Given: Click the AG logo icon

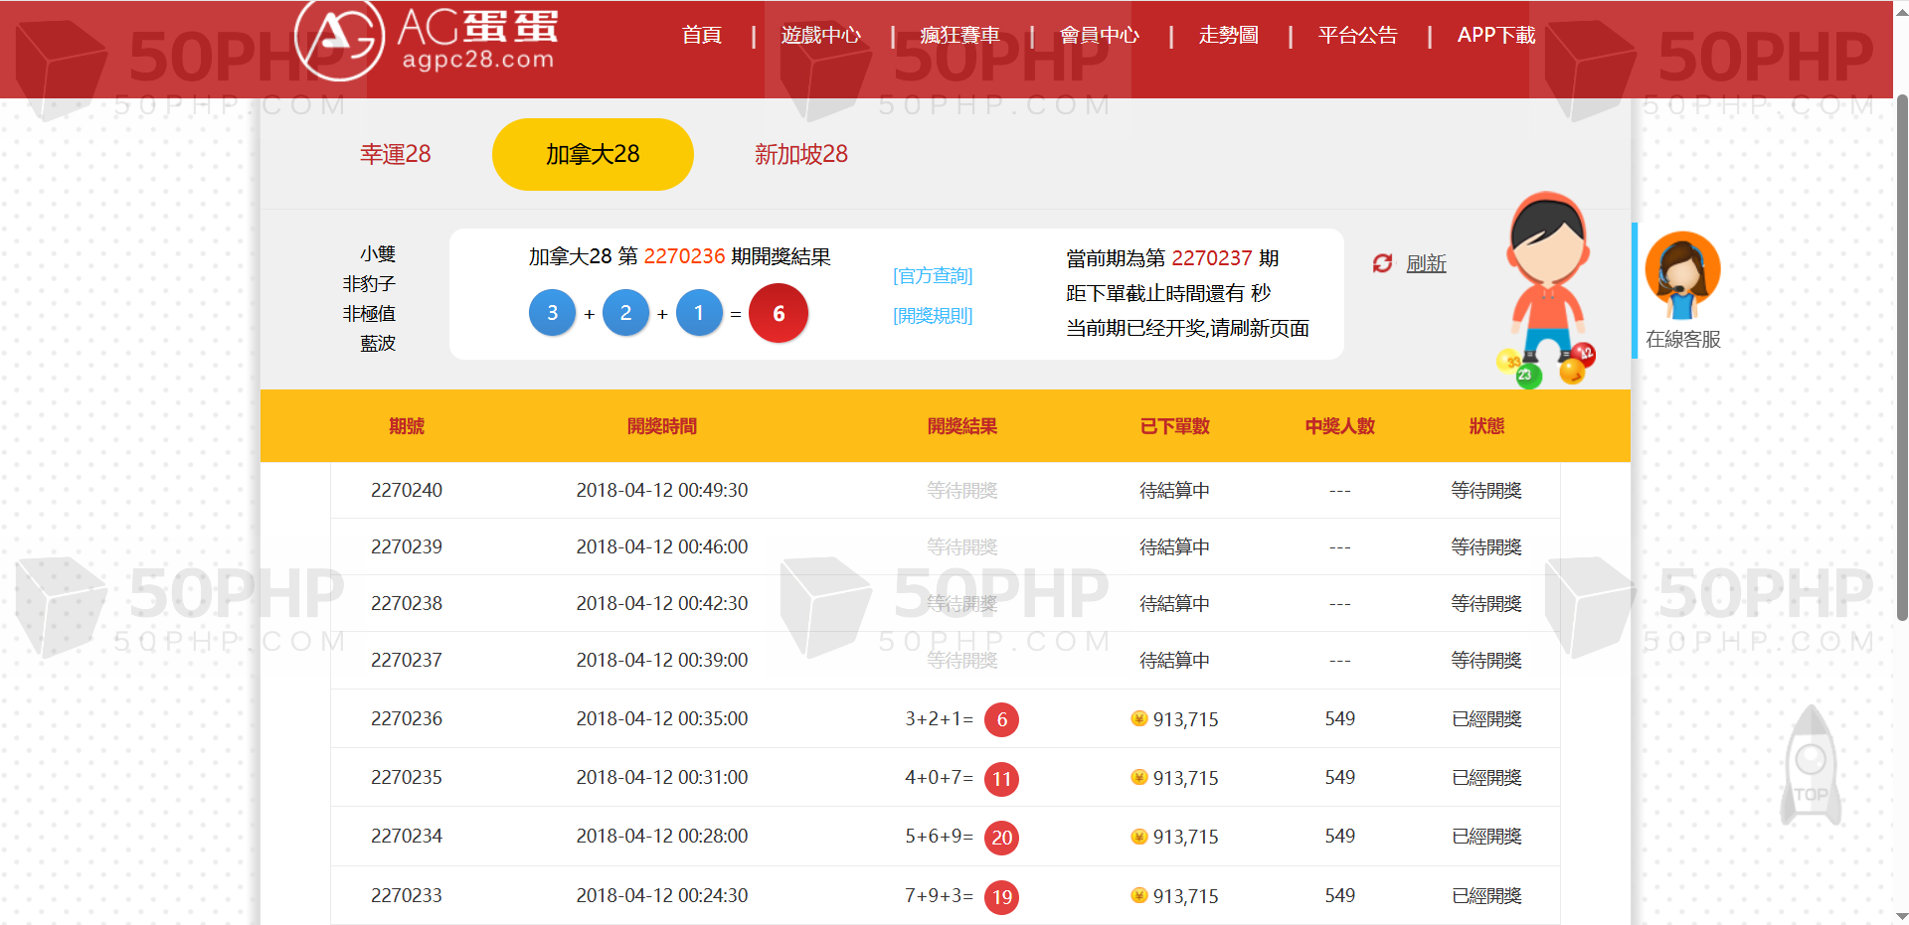Looking at the screenshot, I should (340, 39).
